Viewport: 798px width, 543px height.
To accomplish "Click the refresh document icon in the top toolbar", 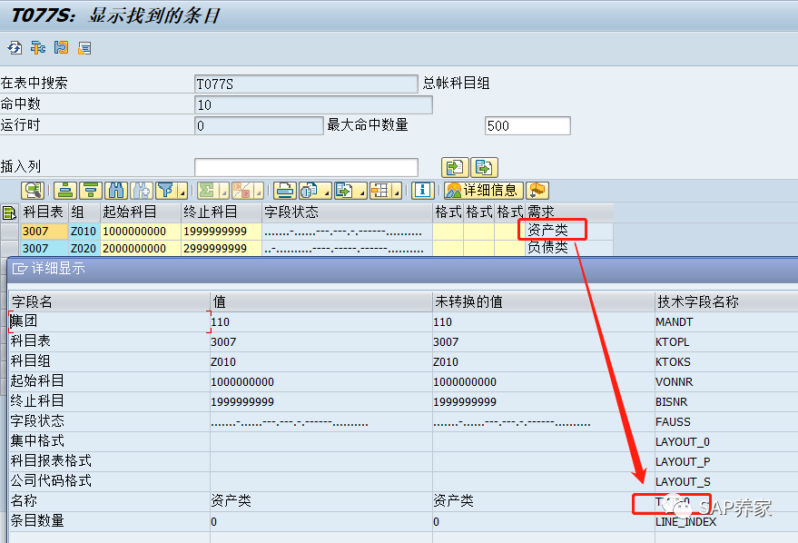I will pos(15,48).
